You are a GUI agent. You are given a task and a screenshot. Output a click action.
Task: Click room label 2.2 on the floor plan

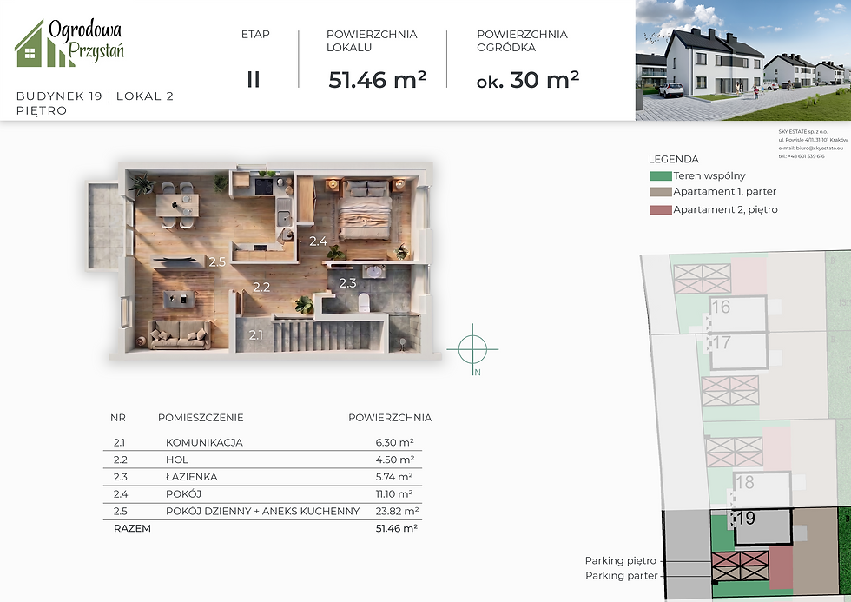click(261, 287)
